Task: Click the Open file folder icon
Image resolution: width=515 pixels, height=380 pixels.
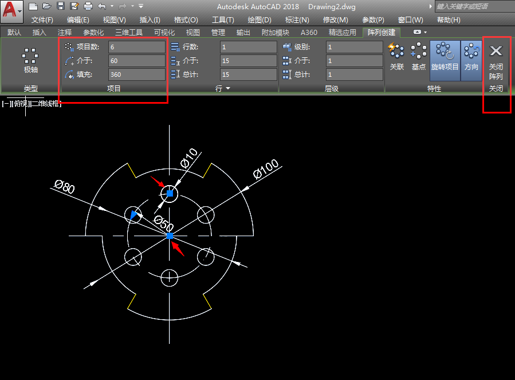Action: click(x=46, y=6)
